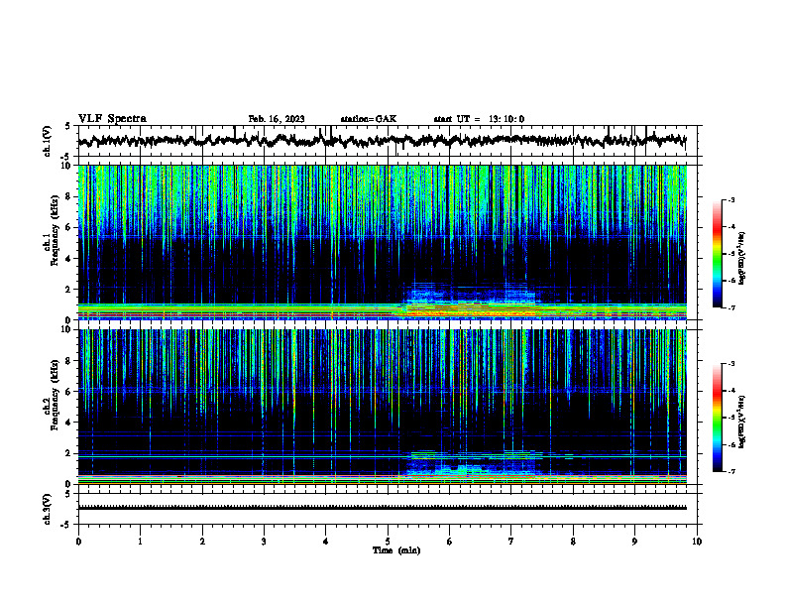Click the "-3" label on ch.1 colorbar
This screenshot has height=607, width=785.
pos(730,200)
